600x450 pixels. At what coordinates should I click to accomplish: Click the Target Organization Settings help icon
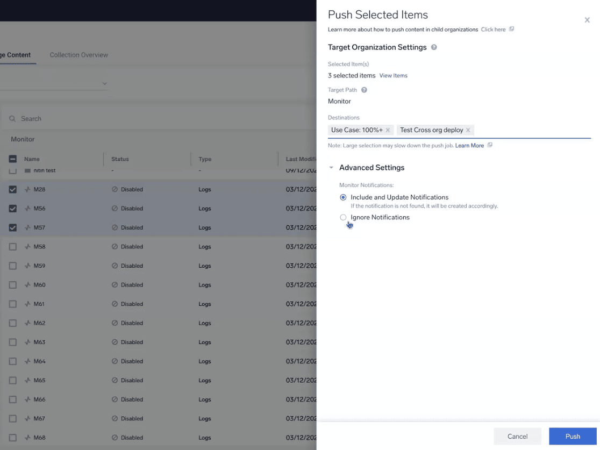click(434, 47)
